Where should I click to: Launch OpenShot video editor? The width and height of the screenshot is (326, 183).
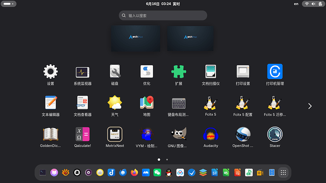click(x=243, y=134)
